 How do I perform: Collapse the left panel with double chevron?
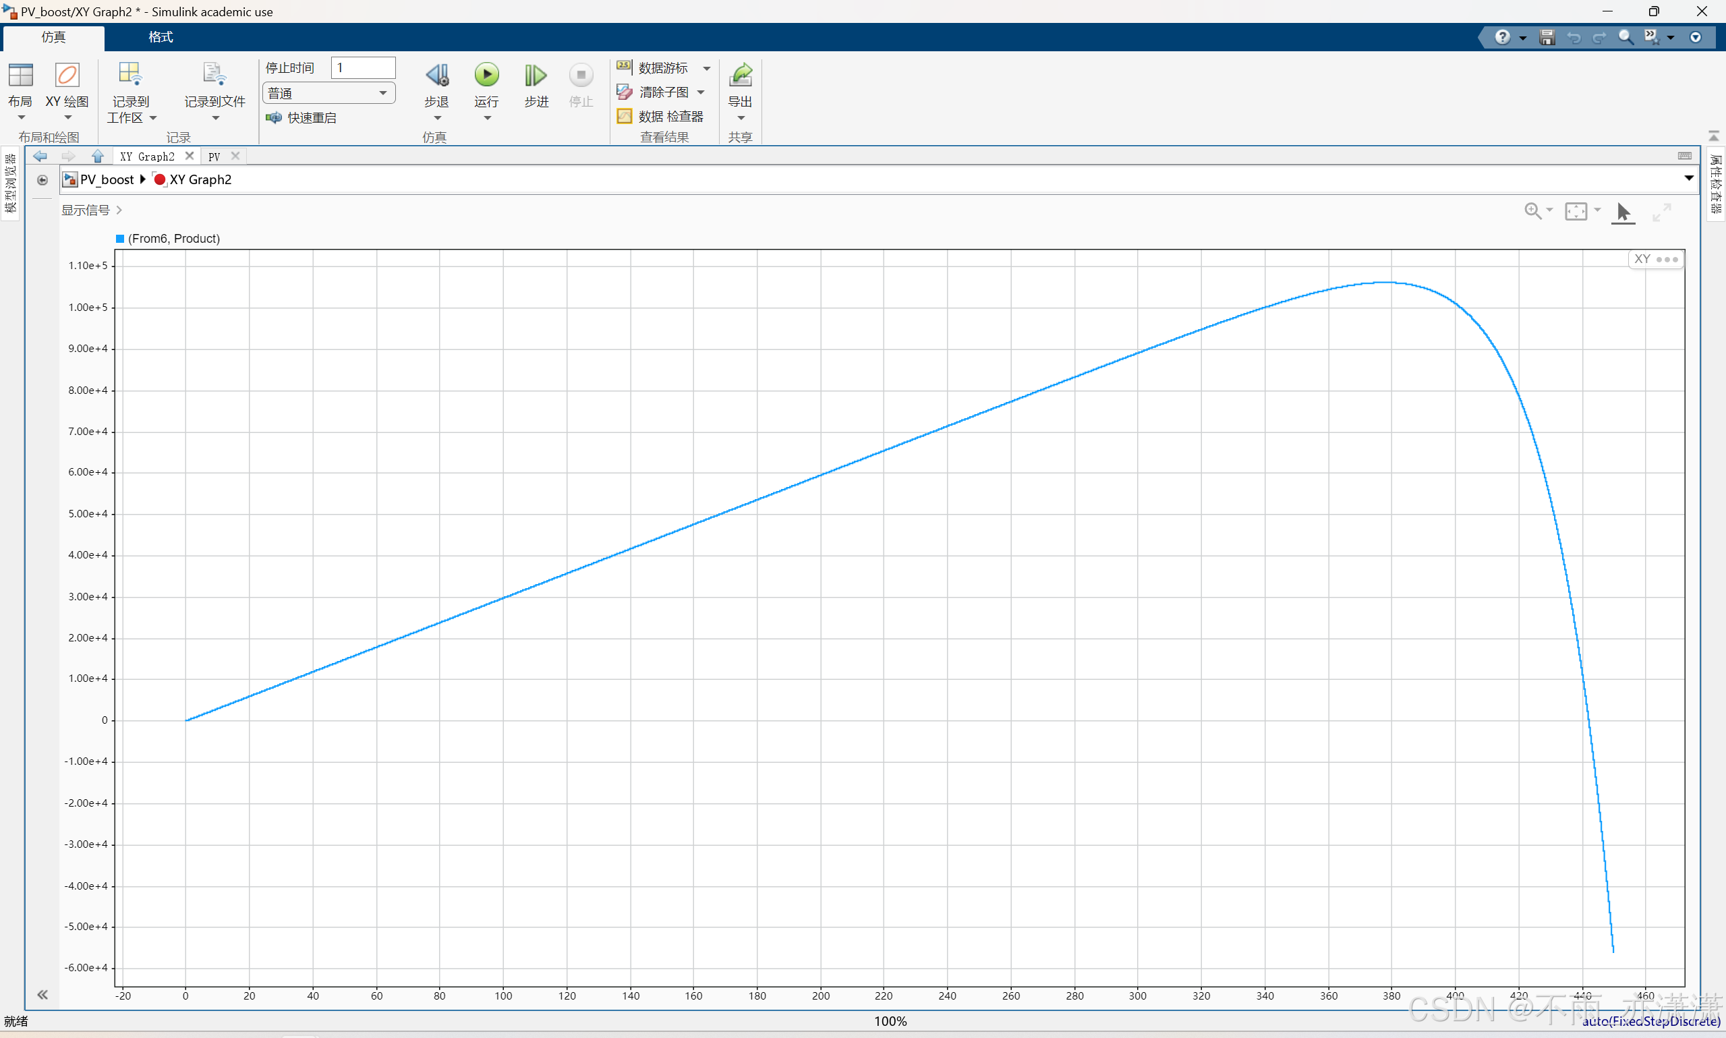[42, 995]
